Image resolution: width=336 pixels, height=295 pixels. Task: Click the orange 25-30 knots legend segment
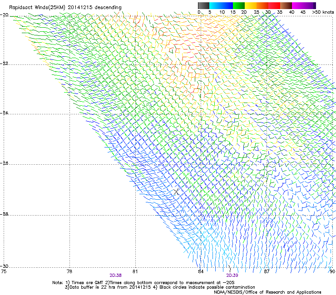coord(262,5)
